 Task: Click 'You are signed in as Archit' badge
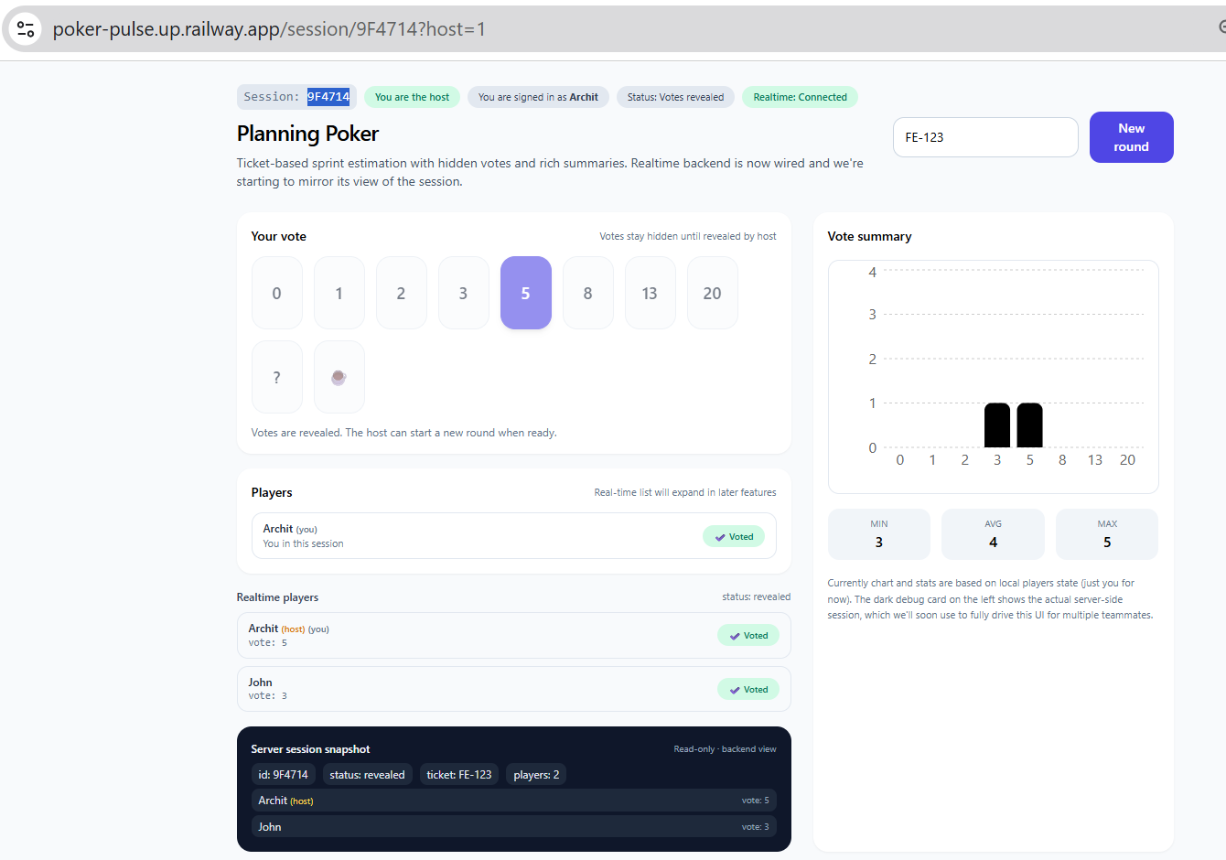[x=538, y=97]
